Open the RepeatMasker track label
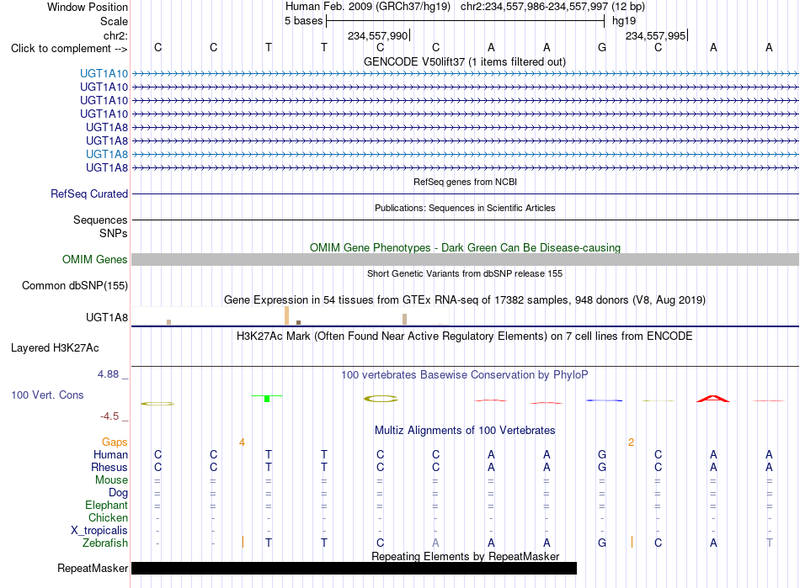The width and height of the screenshot is (800, 588). click(x=93, y=568)
